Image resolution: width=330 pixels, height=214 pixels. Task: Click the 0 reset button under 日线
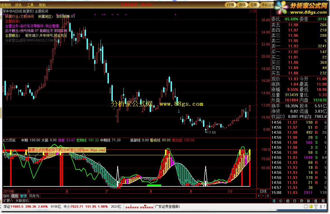(x=268, y=196)
